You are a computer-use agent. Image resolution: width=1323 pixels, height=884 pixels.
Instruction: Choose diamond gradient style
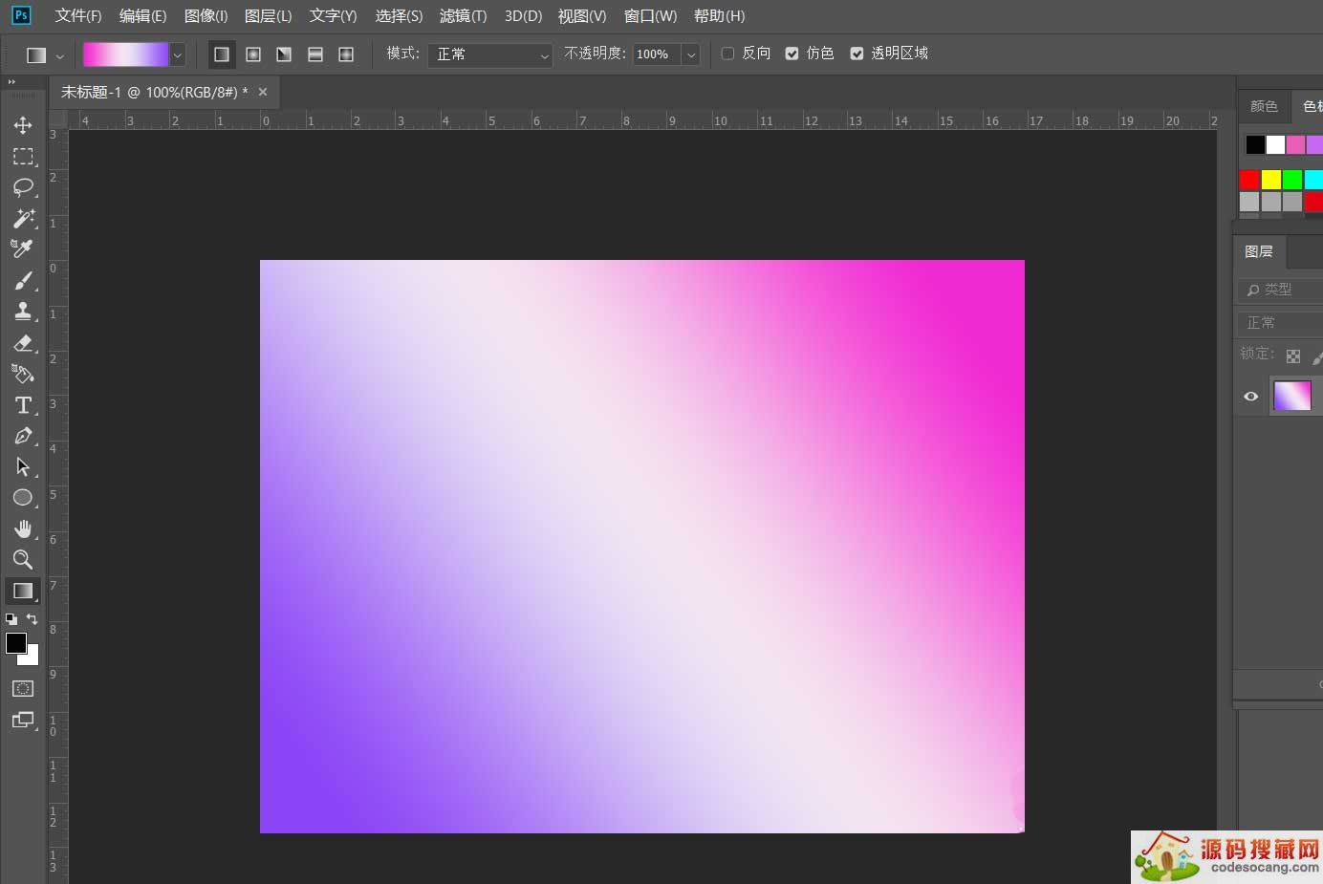pos(346,54)
